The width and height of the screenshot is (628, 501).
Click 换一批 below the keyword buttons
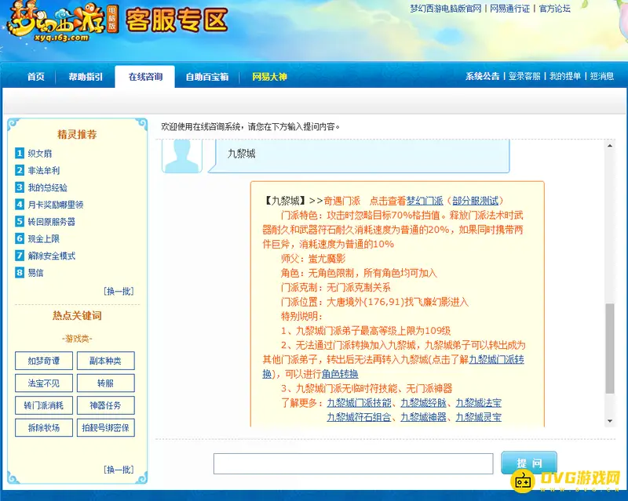[x=119, y=470]
